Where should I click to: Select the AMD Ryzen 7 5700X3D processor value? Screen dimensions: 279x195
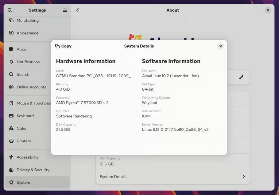pyautogui.click(x=82, y=103)
